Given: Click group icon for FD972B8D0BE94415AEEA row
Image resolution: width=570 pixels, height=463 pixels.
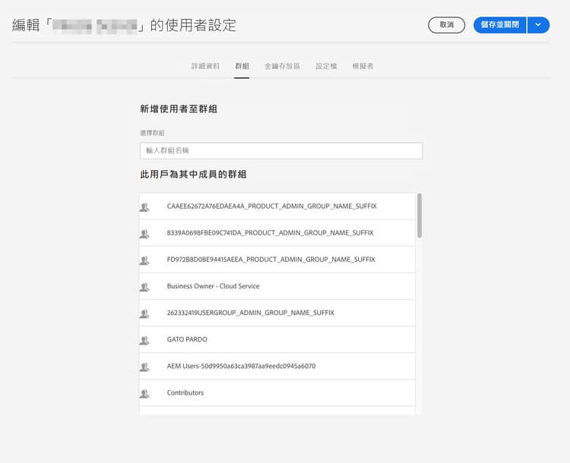Looking at the screenshot, I should pos(144,260).
